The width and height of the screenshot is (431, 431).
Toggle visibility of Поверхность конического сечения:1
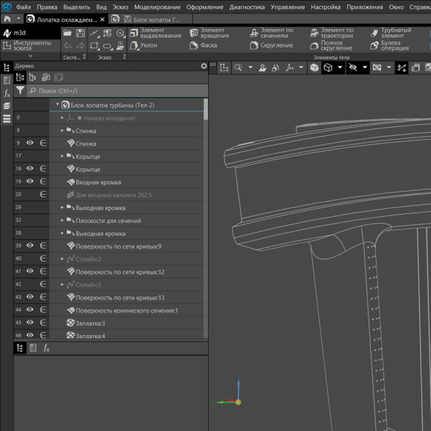click(30, 310)
